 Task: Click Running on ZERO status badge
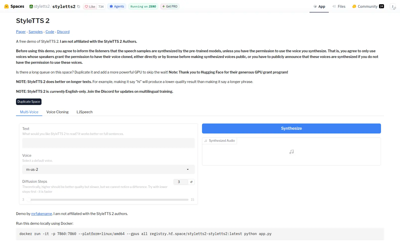click(143, 6)
